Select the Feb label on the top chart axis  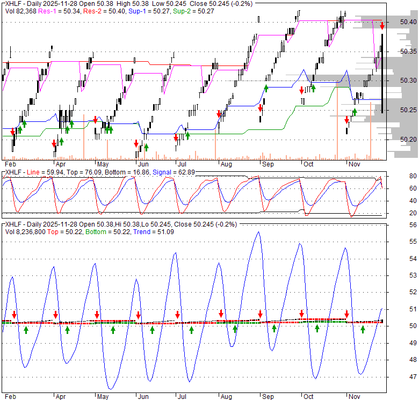10,164
